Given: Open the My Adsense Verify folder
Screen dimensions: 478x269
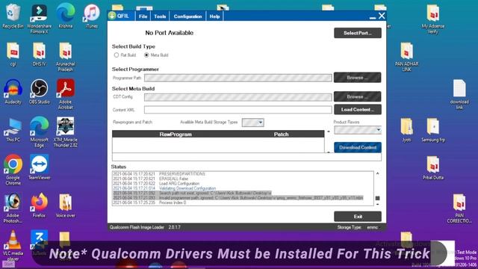Looking at the screenshot, I should pyautogui.click(x=433, y=19).
